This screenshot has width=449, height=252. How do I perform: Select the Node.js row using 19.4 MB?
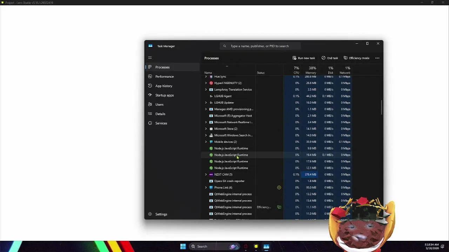coord(277,155)
